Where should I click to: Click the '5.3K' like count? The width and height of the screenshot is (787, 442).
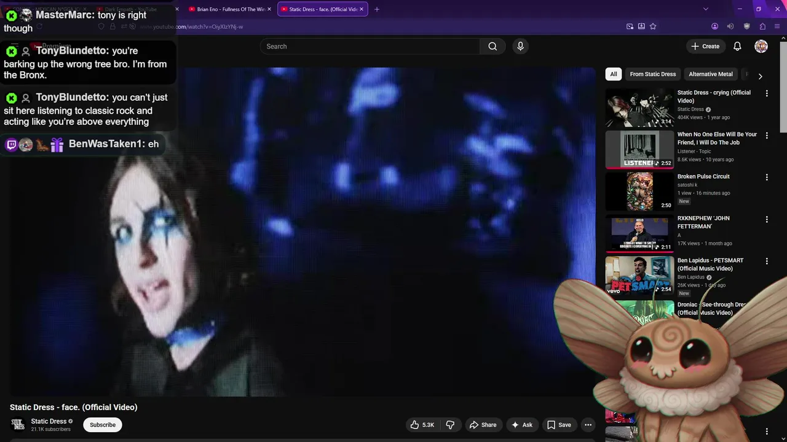click(428, 425)
